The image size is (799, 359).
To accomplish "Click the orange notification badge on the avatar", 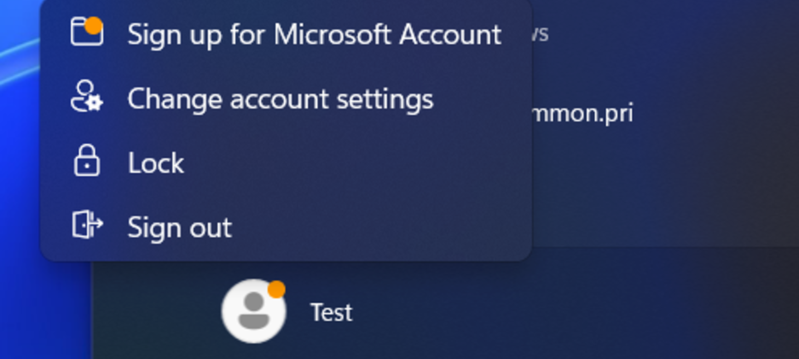I will (276, 290).
